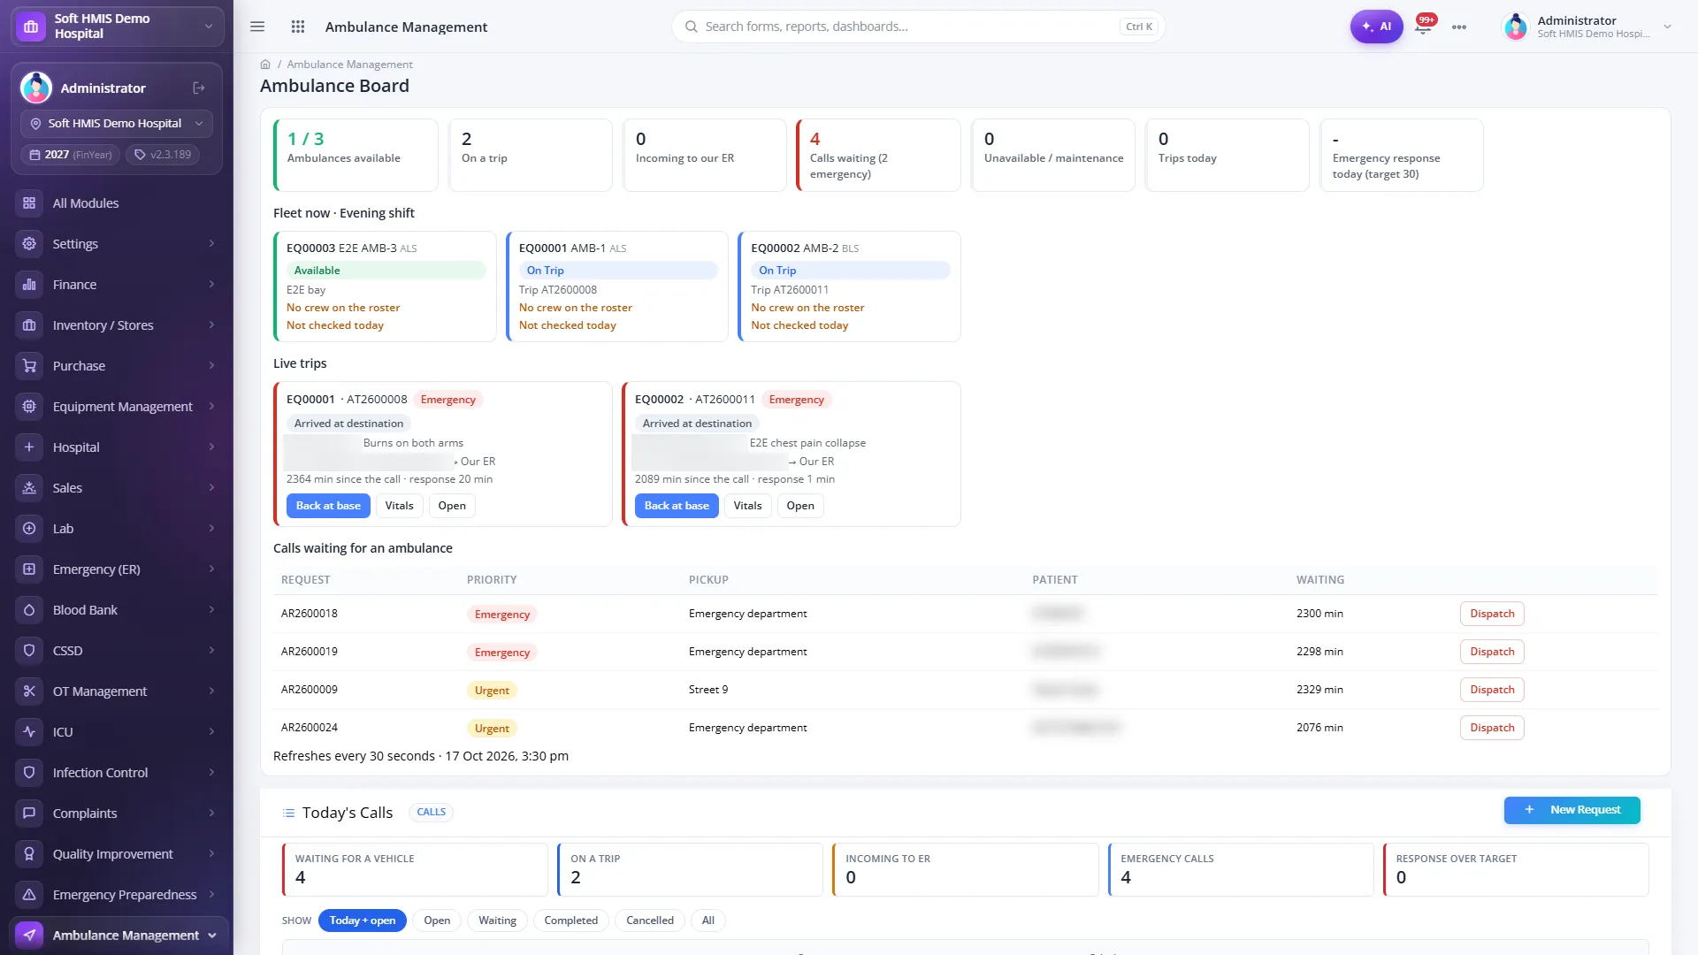1698x955 pixels.
Task: Open the AI assistant button
Action: pos(1377,27)
